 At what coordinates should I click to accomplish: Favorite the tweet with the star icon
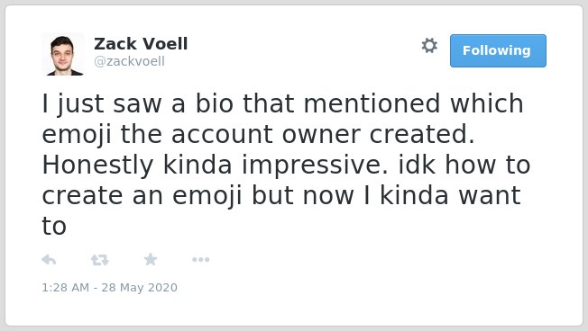[151, 259]
